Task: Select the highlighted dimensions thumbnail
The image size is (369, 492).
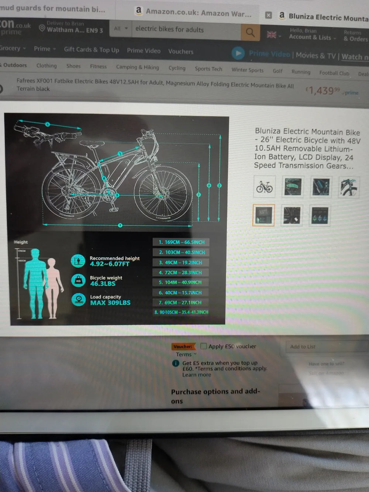Action: pyautogui.click(x=264, y=215)
